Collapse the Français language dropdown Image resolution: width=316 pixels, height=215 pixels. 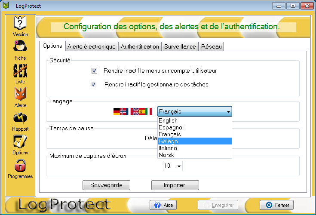[195, 111]
